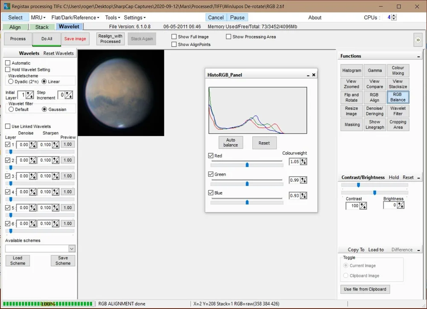Select the Dyadic (2^n) wavelet scheme
Viewport: 427px width, 309px height.
[x=11, y=82]
